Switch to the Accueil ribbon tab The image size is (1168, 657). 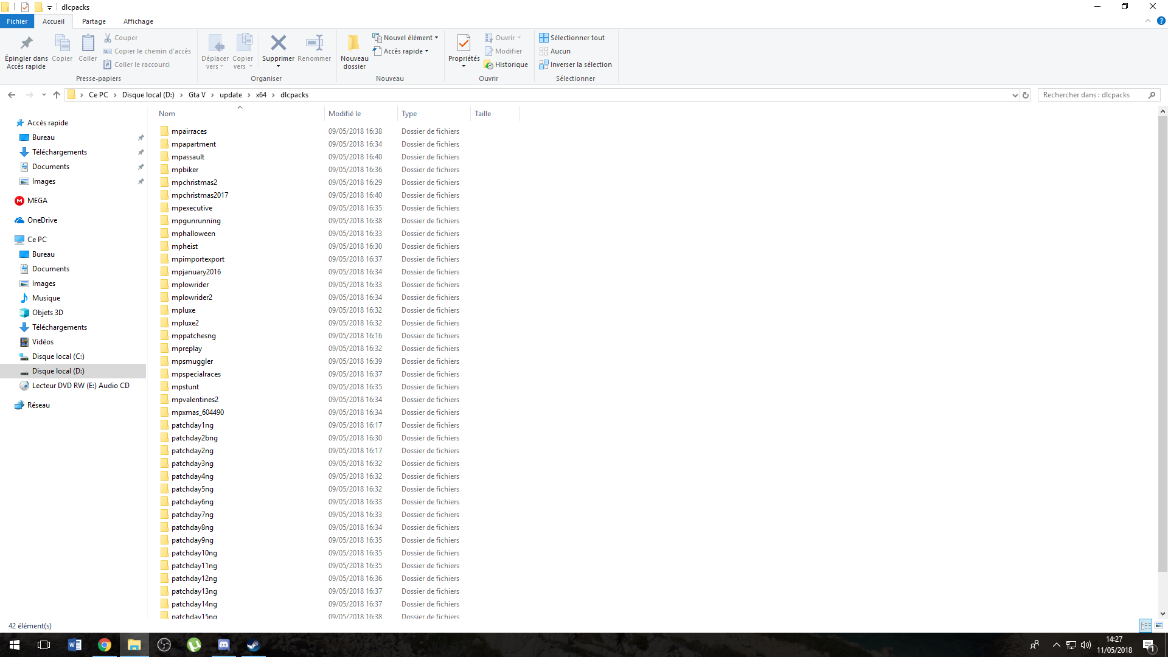pos(54,21)
